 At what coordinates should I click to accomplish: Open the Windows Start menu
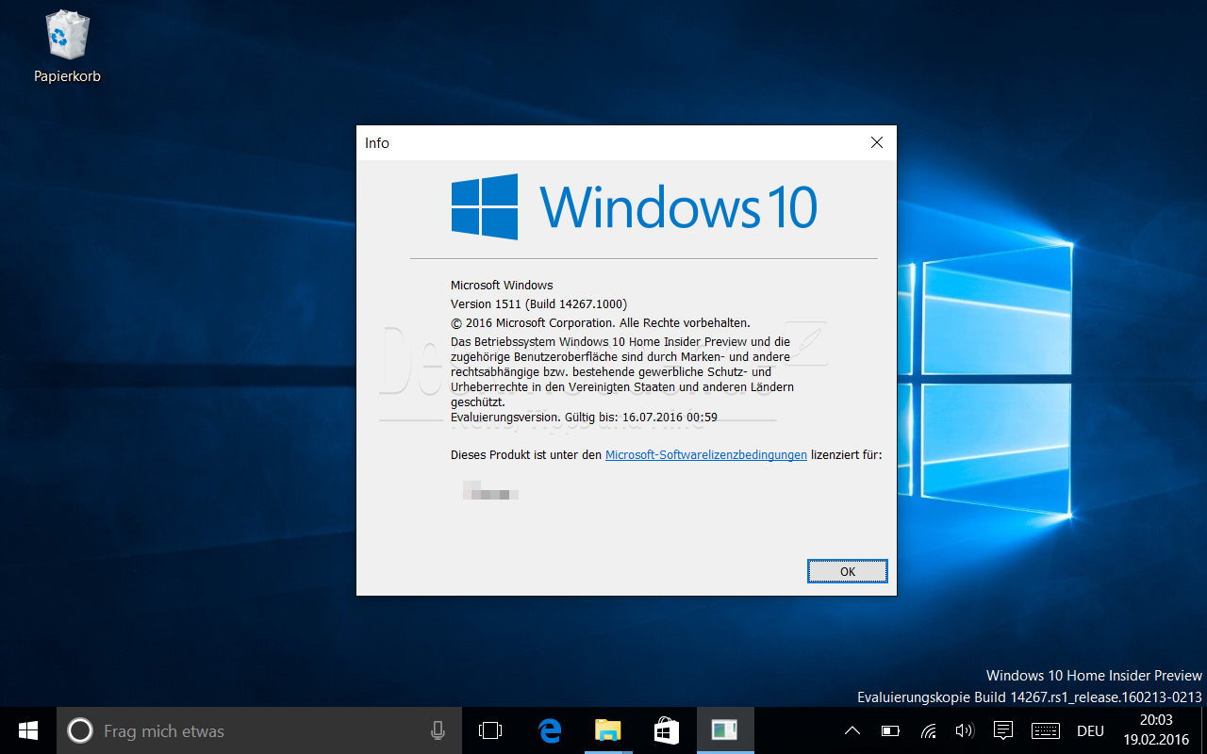[x=28, y=730]
